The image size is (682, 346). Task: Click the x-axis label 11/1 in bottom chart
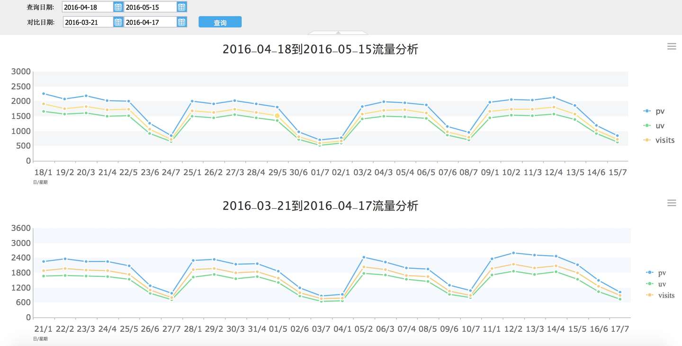491,329
